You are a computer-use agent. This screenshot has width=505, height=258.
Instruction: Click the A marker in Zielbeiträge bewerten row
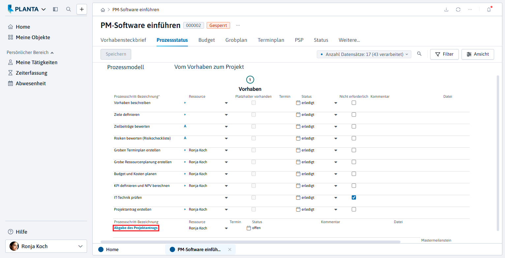pyautogui.click(x=185, y=126)
